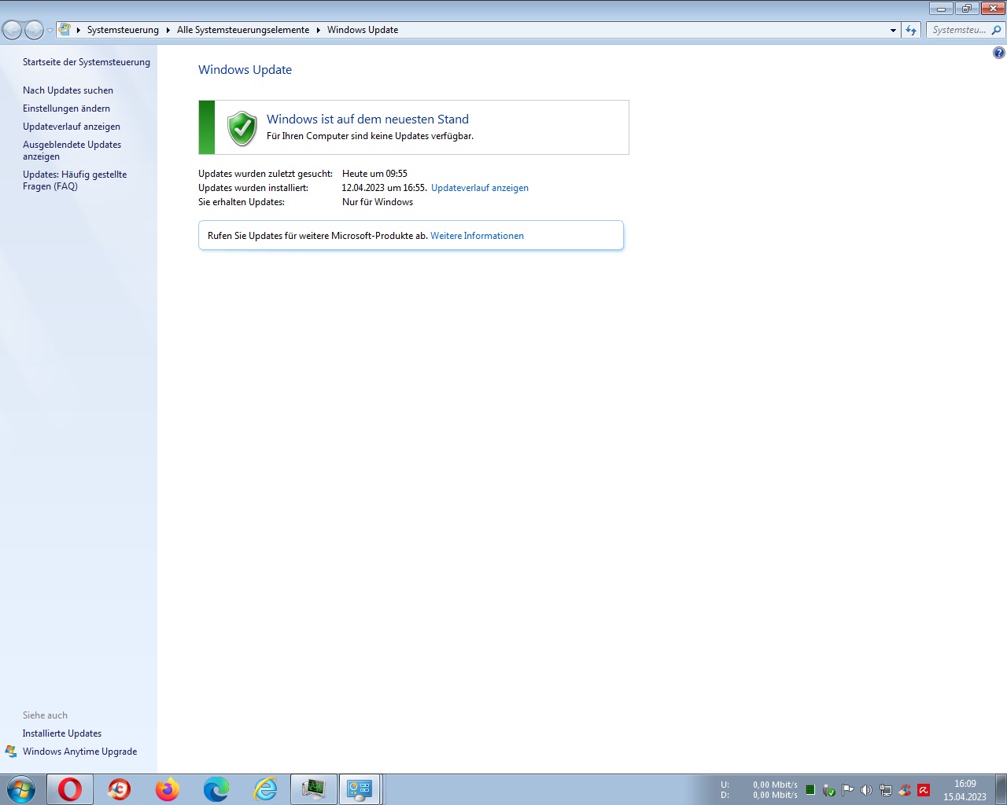Open Updateverlauf anzeigen in the sidebar
Image resolution: width=1007 pixels, height=805 pixels.
(x=72, y=127)
